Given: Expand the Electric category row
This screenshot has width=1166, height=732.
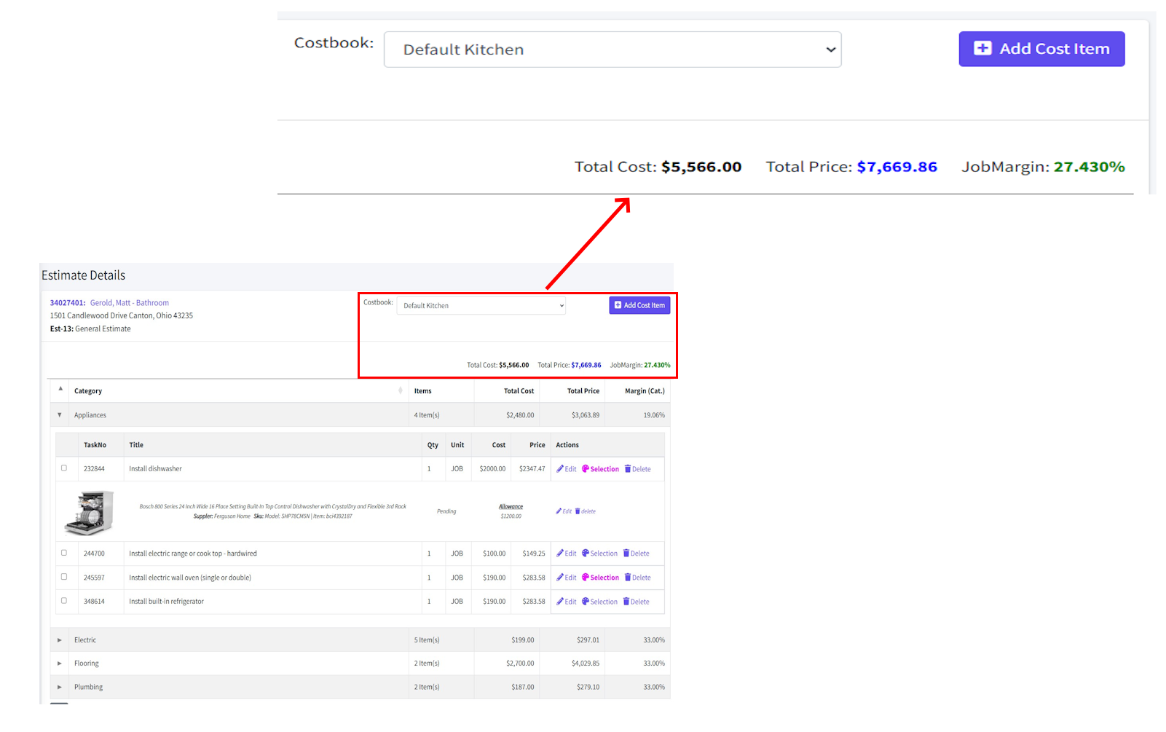Looking at the screenshot, I should [60, 640].
